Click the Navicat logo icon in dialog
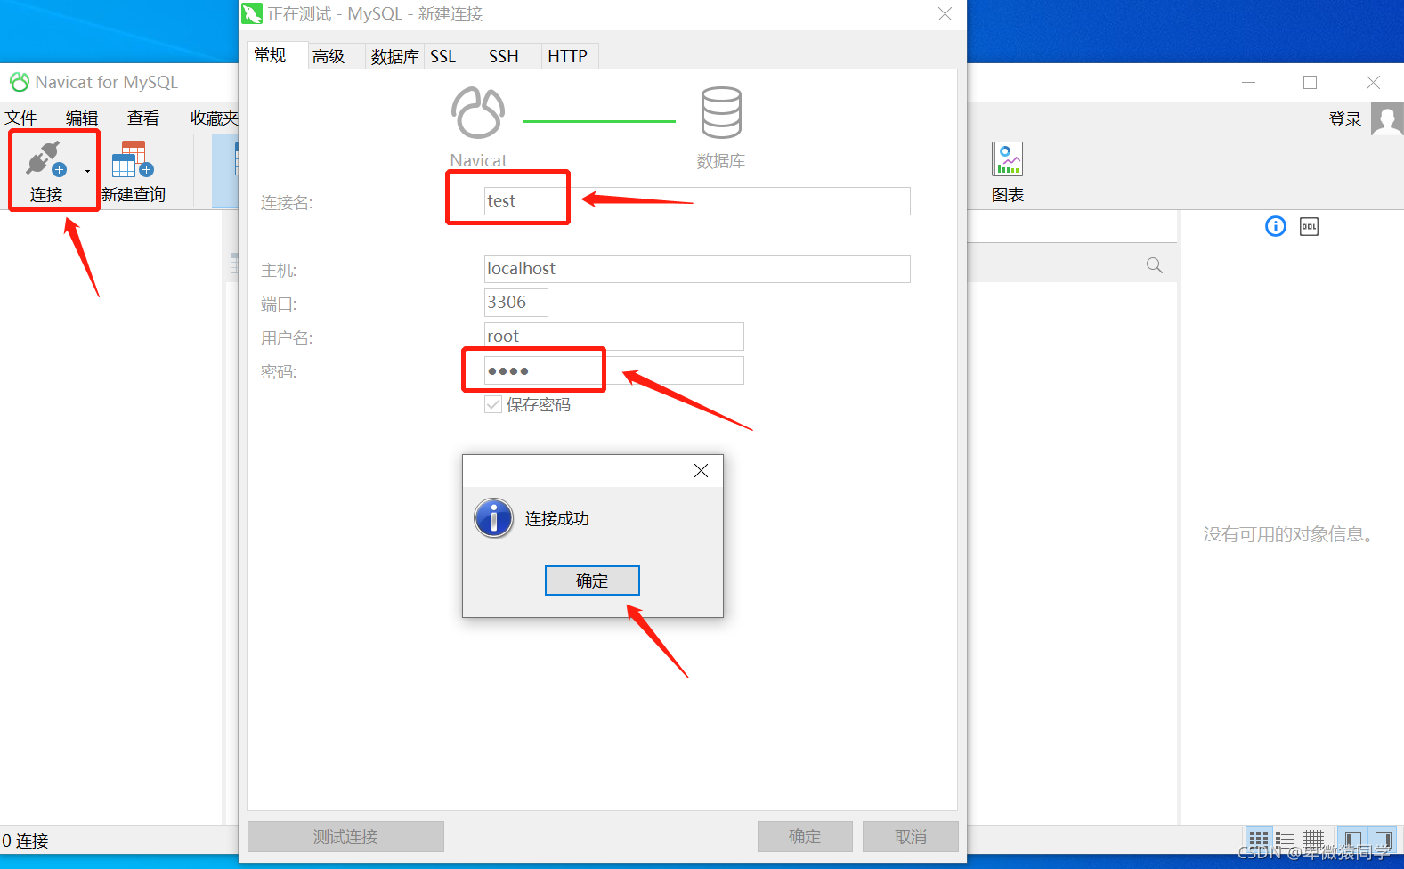 click(x=478, y=113)
